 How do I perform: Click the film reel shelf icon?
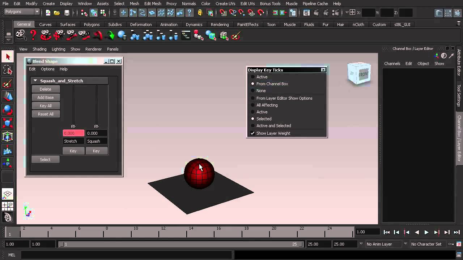pos(21,35)
